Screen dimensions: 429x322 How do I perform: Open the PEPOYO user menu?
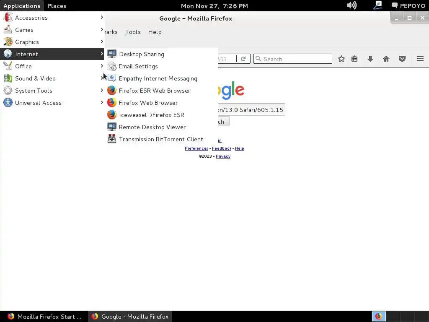[x=408, y=6]
